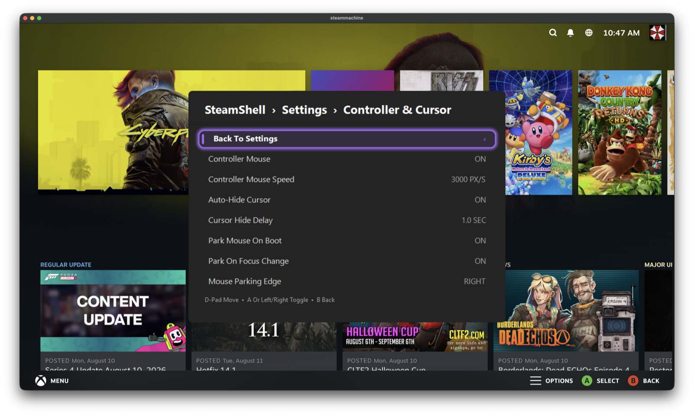Click SteamShell in the breadcrumb
This screenshot has height=416, width=694.
[x=235, y=110]
